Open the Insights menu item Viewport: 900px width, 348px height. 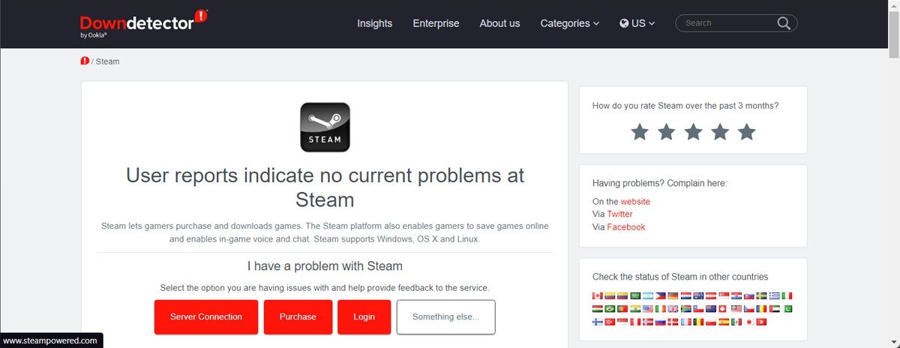pos(374,23)
